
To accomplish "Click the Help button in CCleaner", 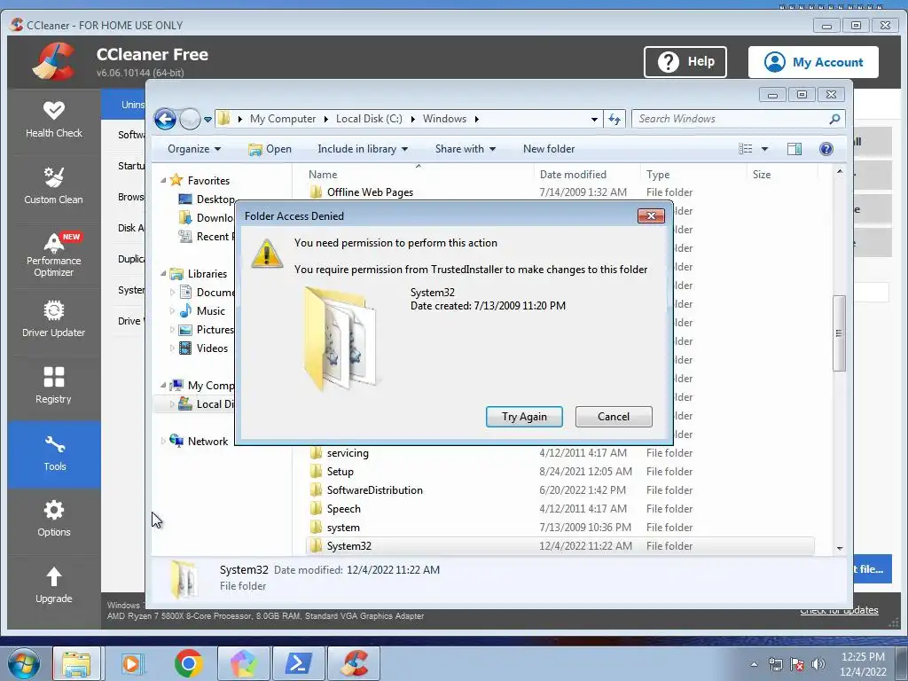I will point(685,62).
